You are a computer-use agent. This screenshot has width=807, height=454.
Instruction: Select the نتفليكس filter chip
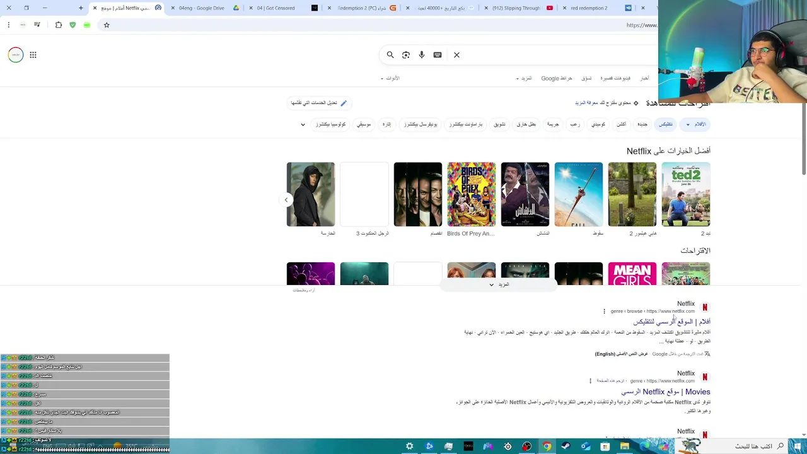tap(666, 125)
